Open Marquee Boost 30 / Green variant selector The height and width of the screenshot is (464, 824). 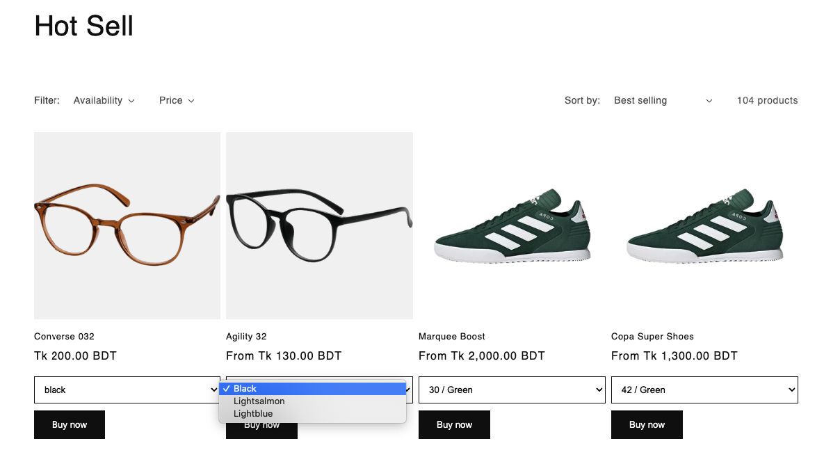tap(511, 390)
